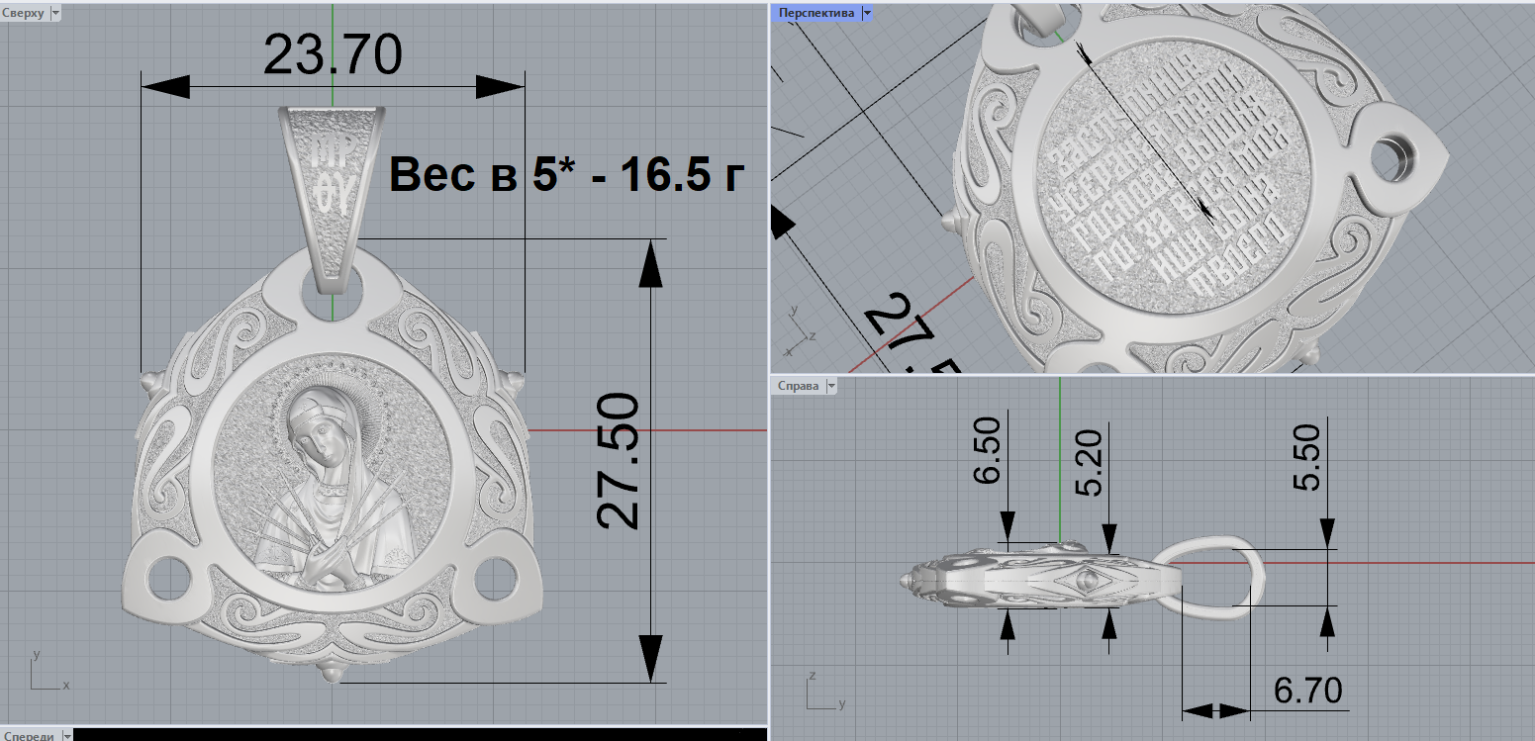Select the Перспектива viewport title

click(x=816, y=13)
